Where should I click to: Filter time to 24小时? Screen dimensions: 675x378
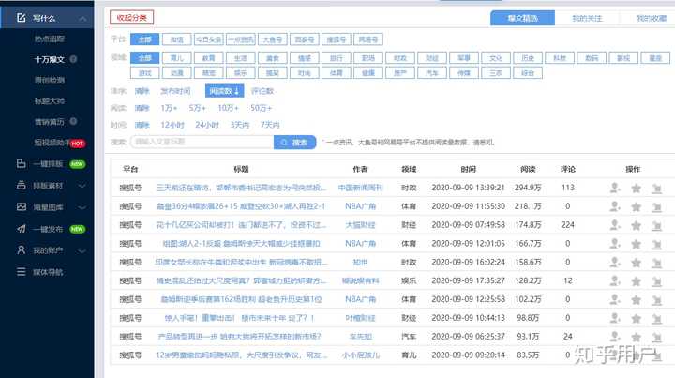(207, 125)
